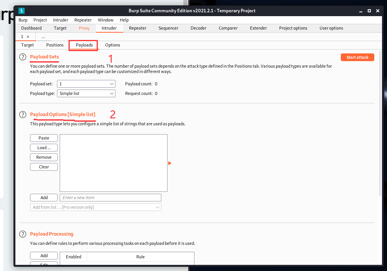
Task: Click the Clear button
Action: point(44,167)
